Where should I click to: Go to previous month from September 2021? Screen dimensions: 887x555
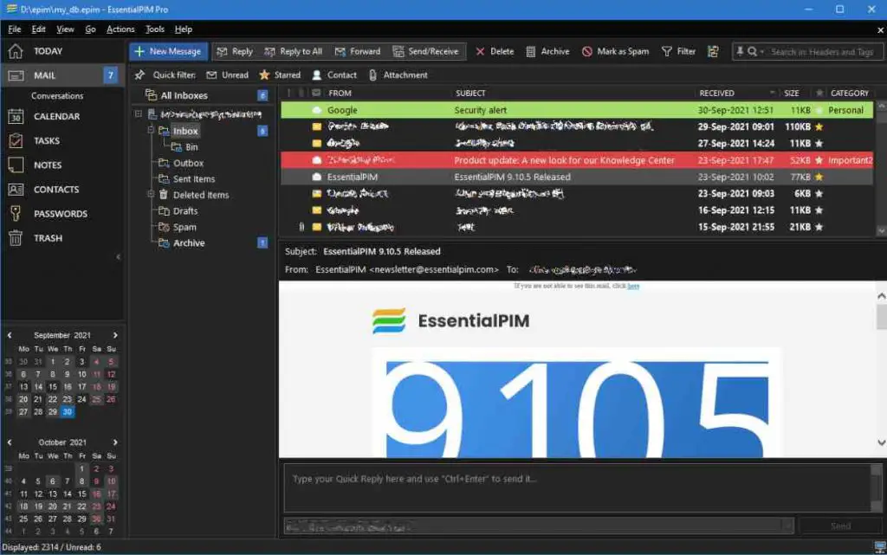click(x=10, y=335)
